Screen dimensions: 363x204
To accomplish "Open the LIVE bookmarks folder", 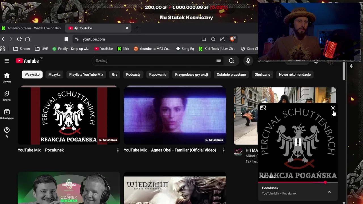I will (41, 49).
